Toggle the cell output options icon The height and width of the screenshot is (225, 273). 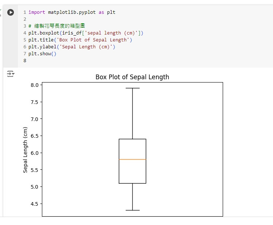point(11,74)
